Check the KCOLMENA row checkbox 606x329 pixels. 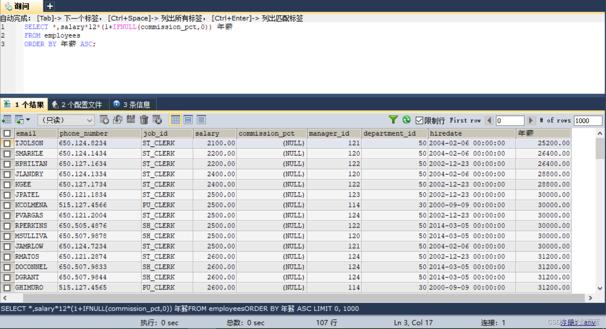(x=7, y=205)
